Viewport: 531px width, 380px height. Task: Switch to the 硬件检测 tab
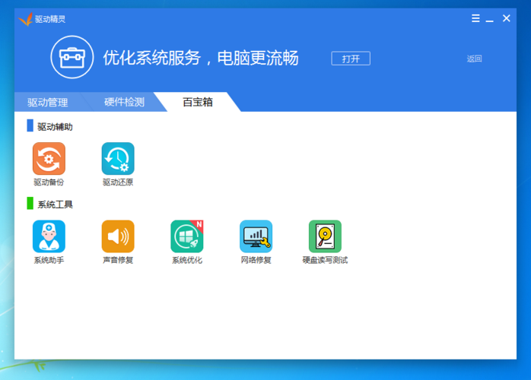coord(124,102)
